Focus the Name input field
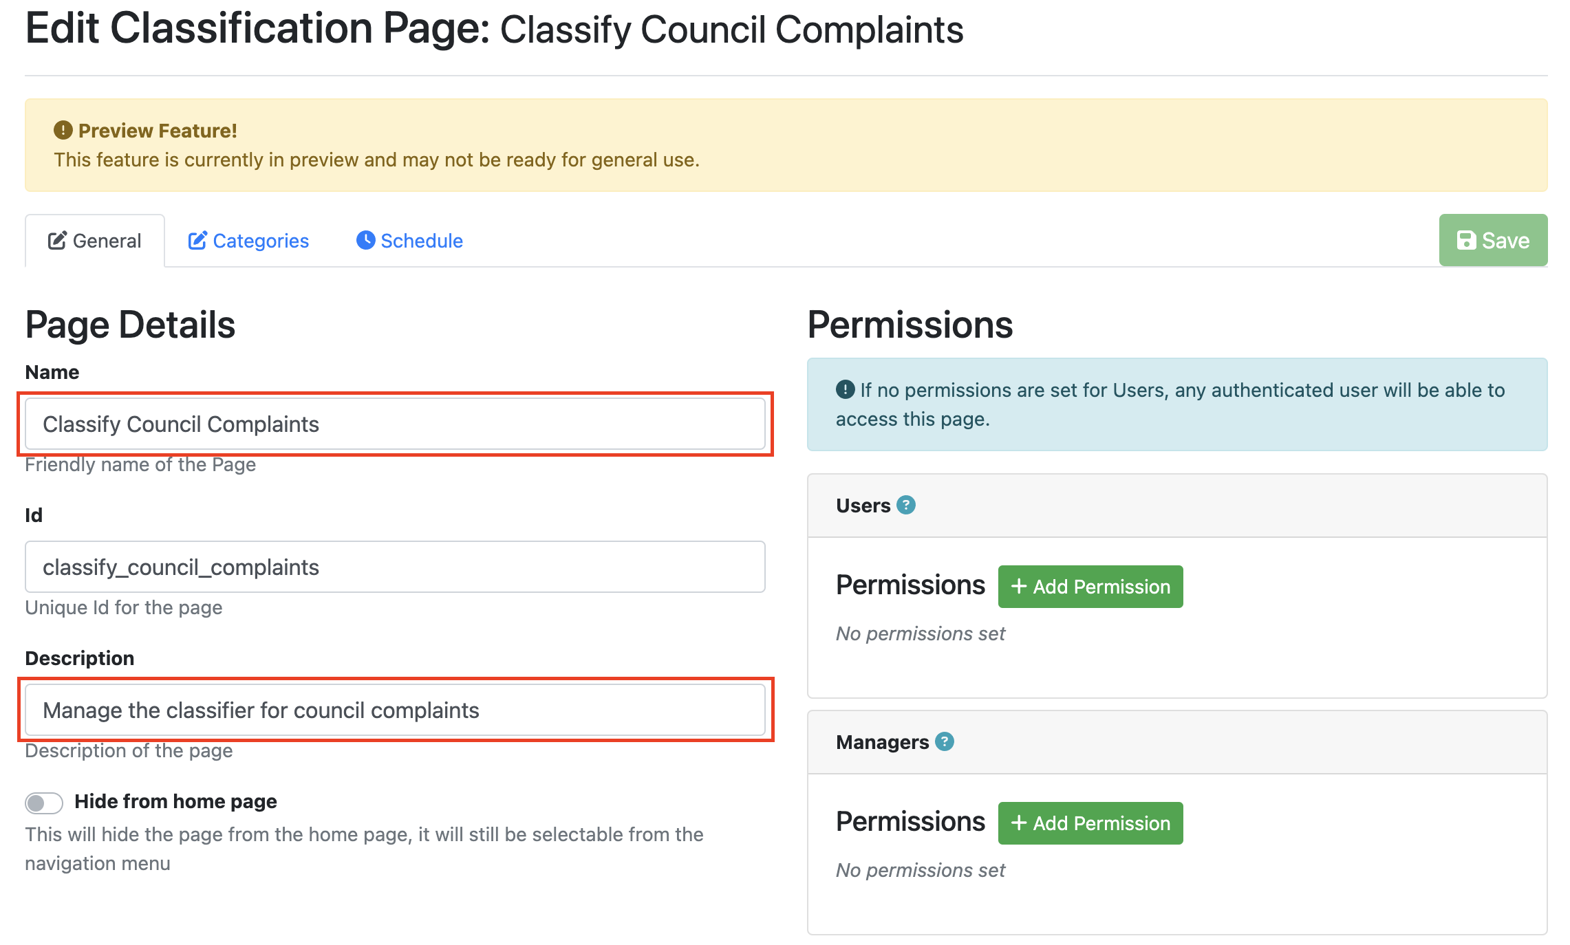1570x945 pixels. pyautogui.click(x=395, y=424)
